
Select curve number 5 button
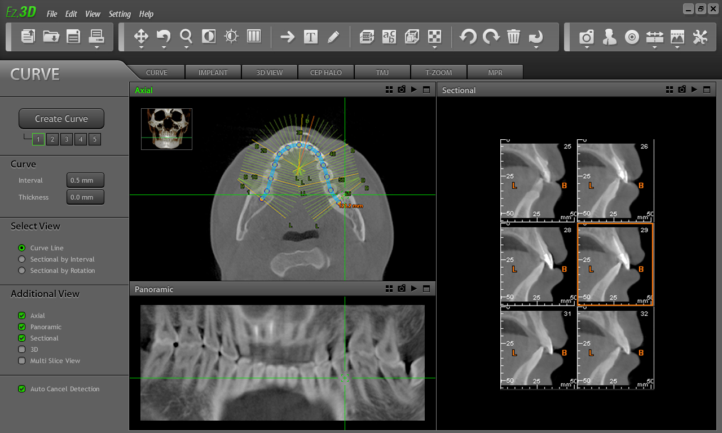[x=95, y=139]
